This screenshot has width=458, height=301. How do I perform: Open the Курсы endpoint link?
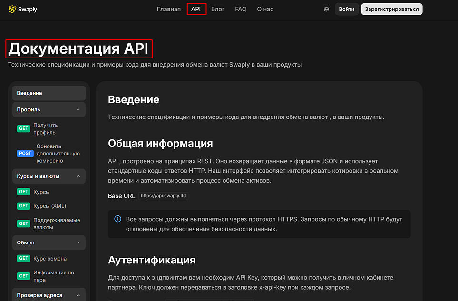tap(41, 192)
